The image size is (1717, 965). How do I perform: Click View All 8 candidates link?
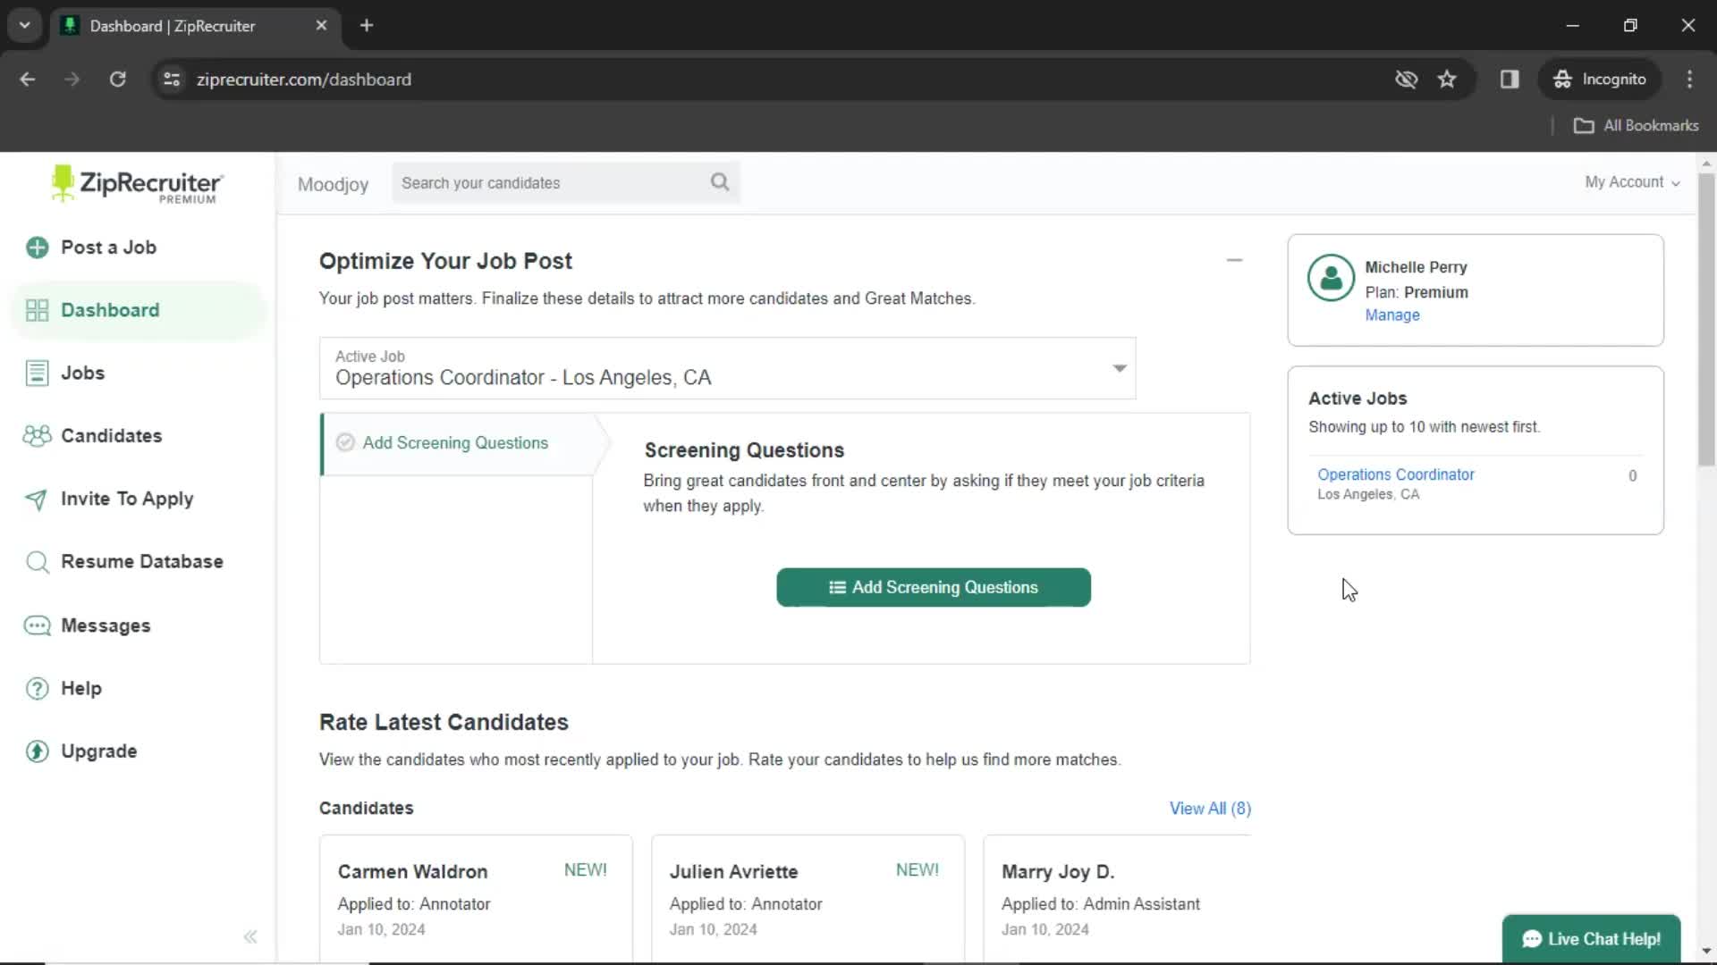click(1210, 807)
